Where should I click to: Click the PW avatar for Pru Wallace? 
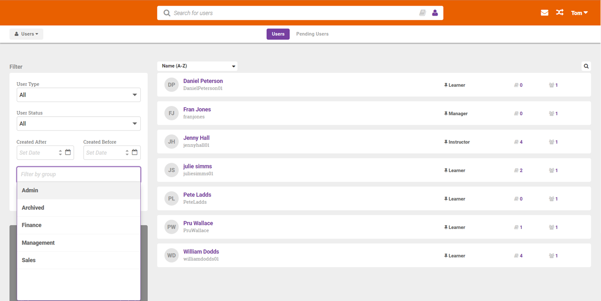tap(172, 227)
